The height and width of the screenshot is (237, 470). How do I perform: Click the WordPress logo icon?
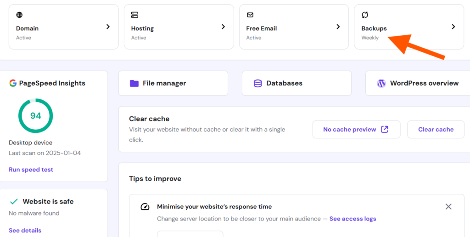click(x=381, y=83)
